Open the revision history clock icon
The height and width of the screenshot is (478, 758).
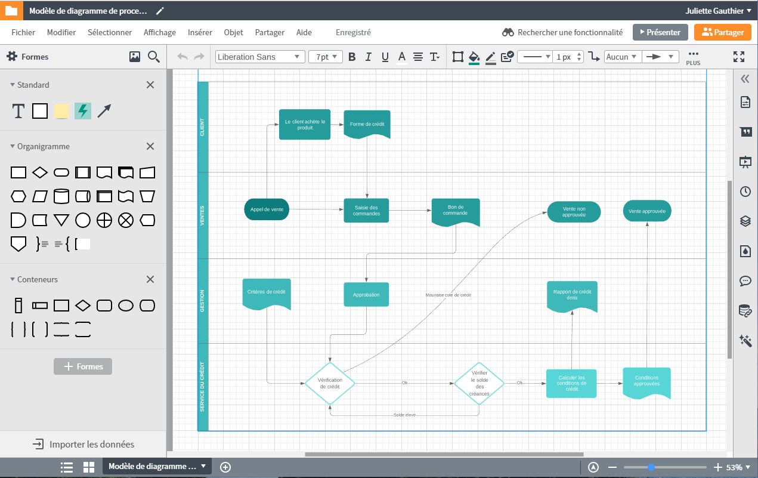(x=745, y=192)
